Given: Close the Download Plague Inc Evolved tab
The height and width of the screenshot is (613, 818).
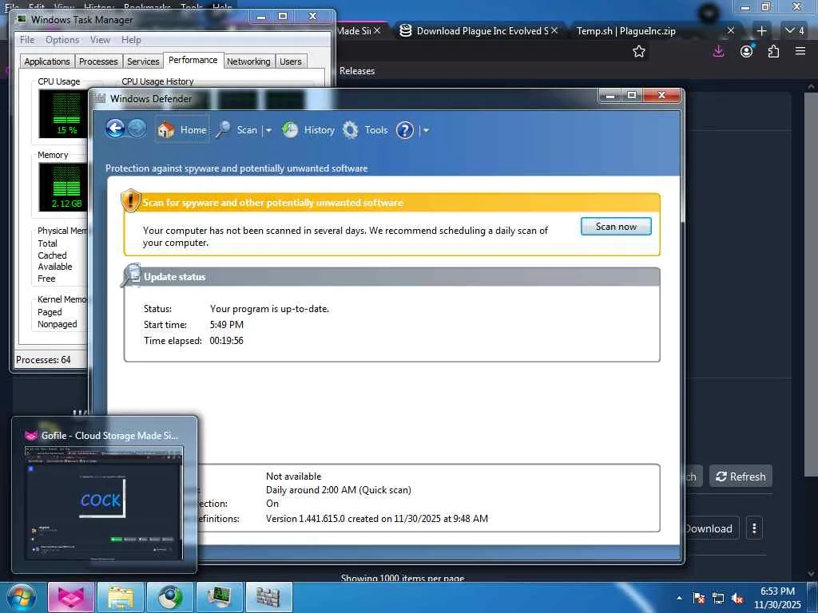Looking at the screenshot, I should [554, 31].
